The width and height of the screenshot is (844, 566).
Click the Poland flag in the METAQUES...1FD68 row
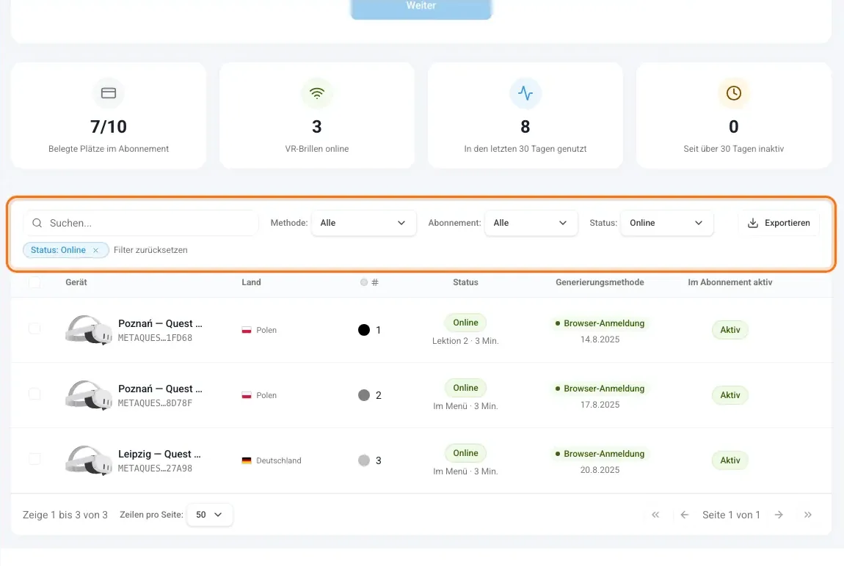tap(247, 330)
